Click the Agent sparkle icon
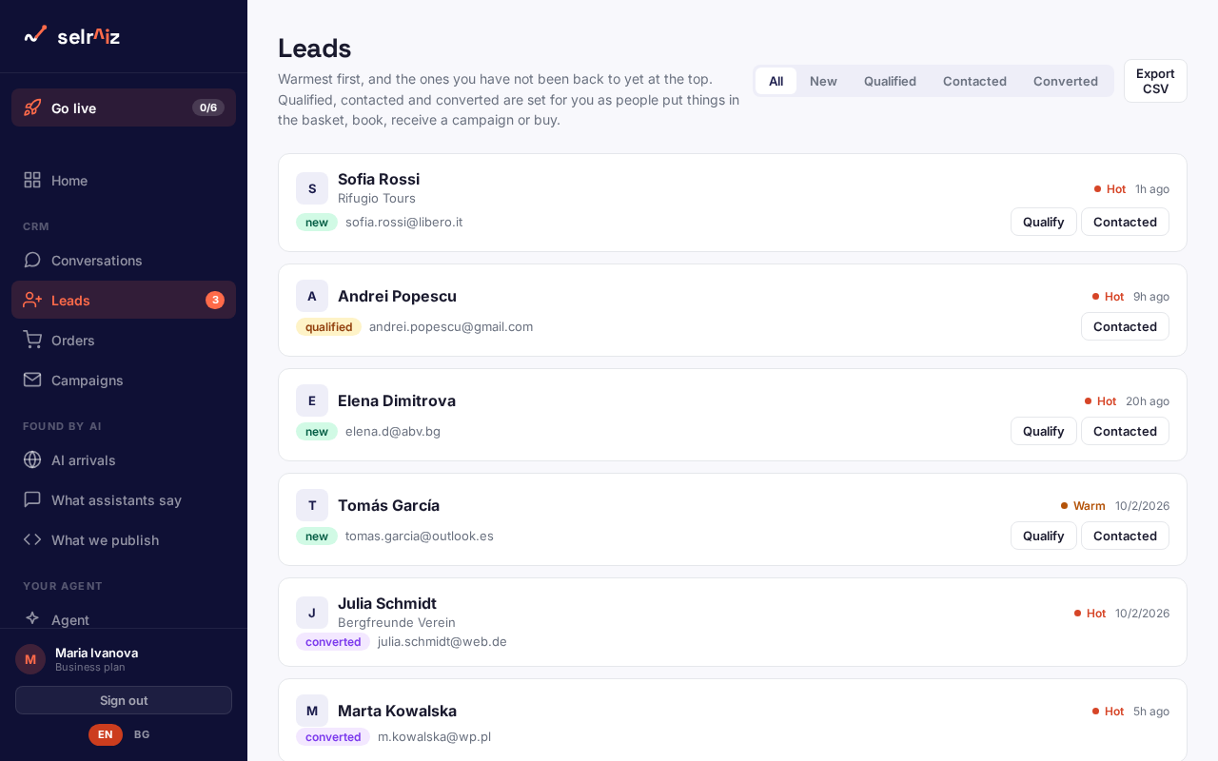 (x=32, y=618)
